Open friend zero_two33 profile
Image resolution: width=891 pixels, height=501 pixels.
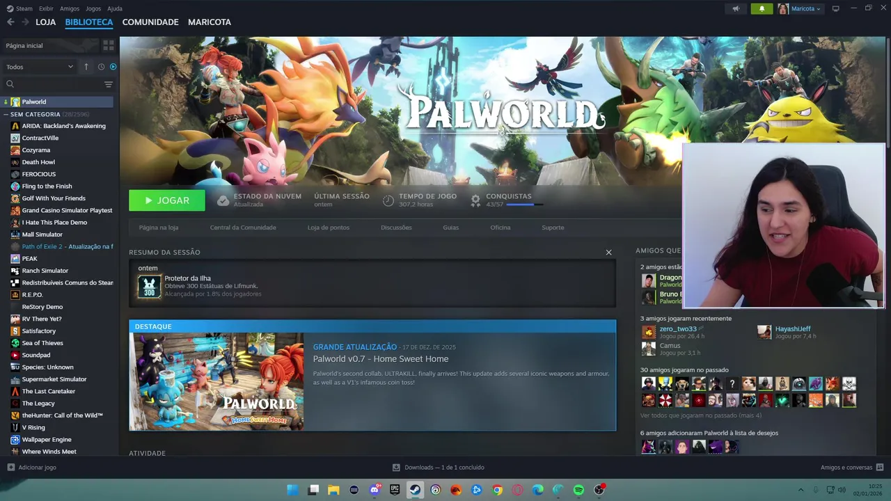point(678,328)
